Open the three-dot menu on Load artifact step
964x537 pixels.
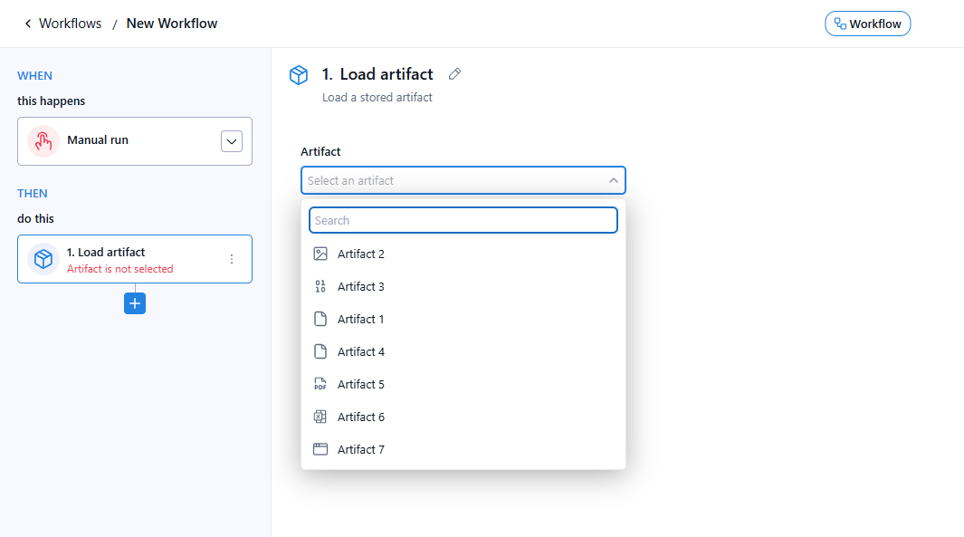[x=232, y=259]
